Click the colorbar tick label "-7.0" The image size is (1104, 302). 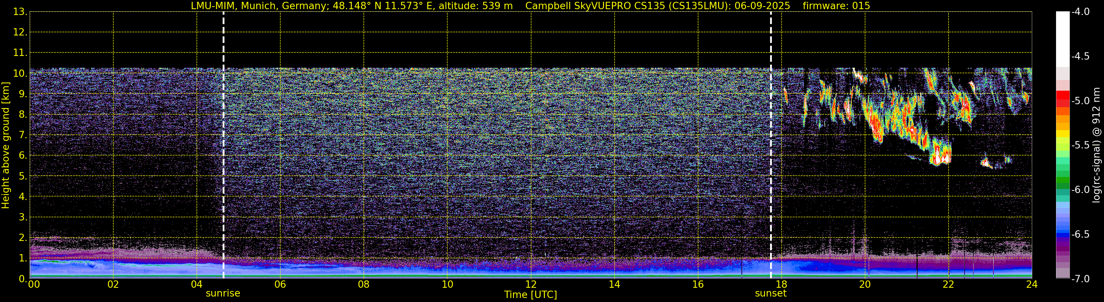point(1081,279)
